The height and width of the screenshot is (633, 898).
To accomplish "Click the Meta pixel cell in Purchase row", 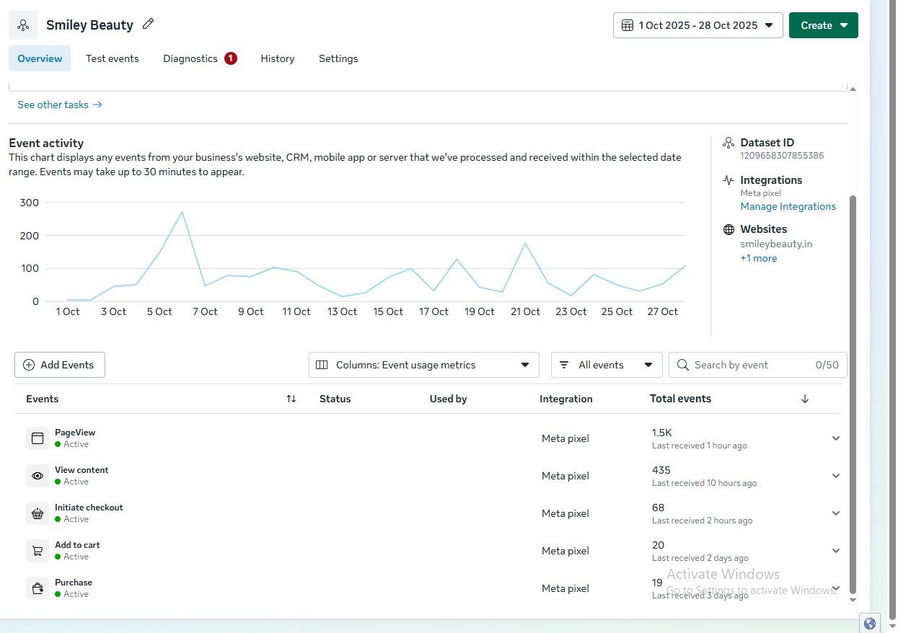I will coord(565,588).
